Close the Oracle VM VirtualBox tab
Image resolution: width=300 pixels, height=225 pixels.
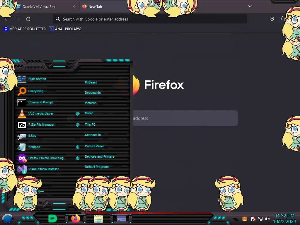coord(74,6)
